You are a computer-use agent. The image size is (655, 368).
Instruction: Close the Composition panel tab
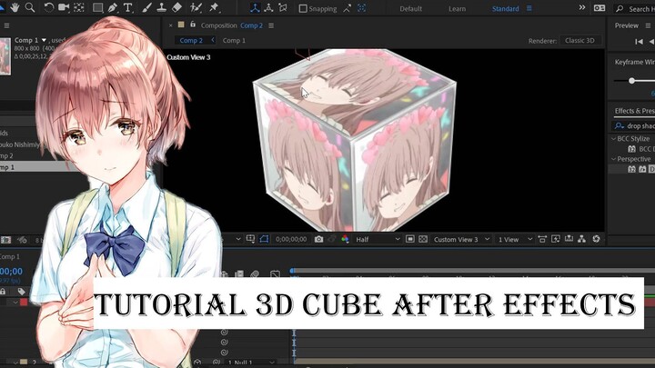click(170, 25)
